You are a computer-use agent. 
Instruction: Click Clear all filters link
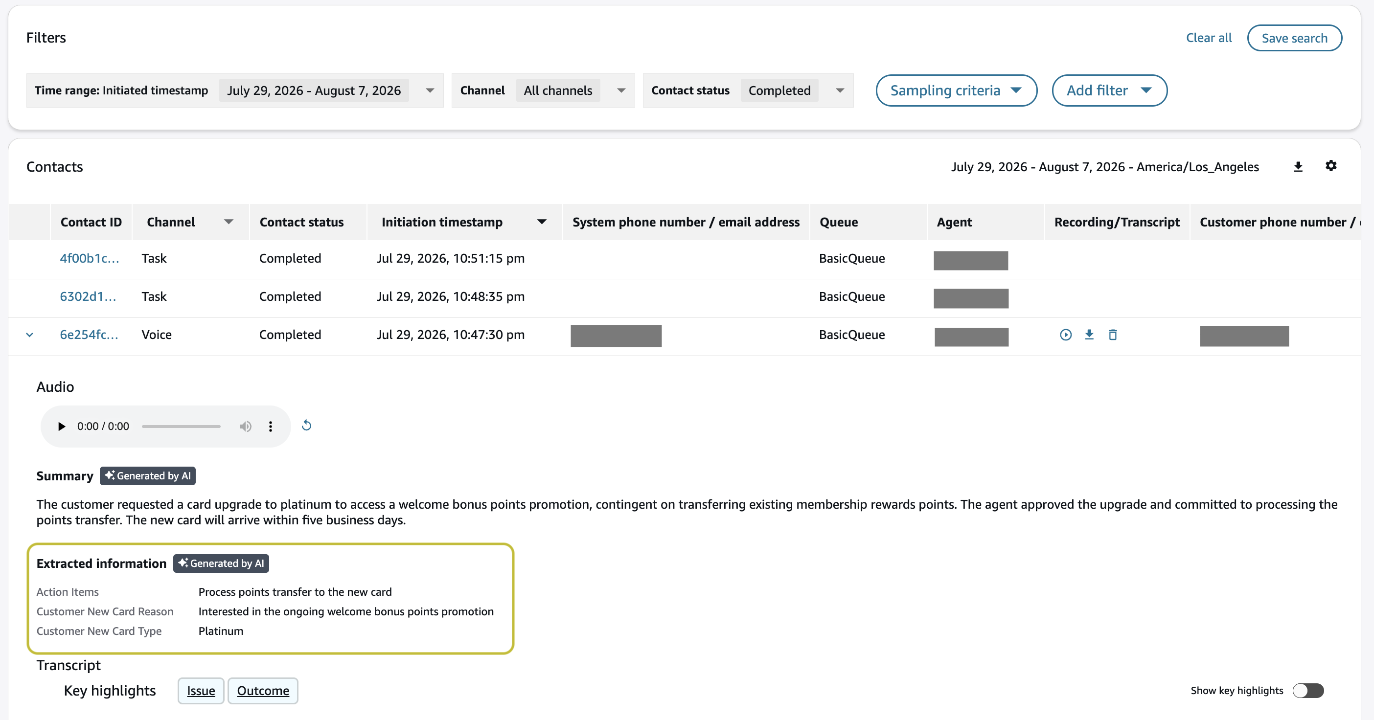click(x=1208, y=38)
